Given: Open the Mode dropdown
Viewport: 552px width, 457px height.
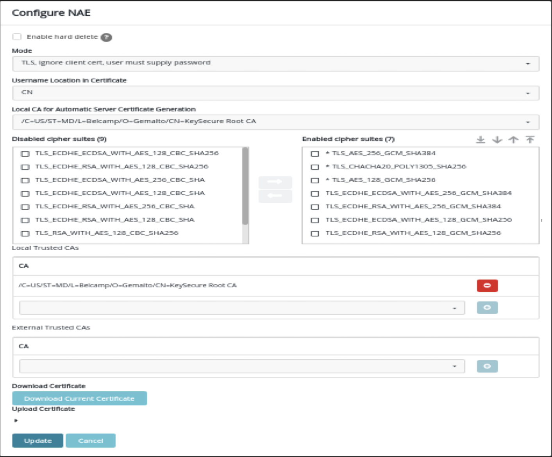Looking at the screenshot, I should (x=275, y=63).
